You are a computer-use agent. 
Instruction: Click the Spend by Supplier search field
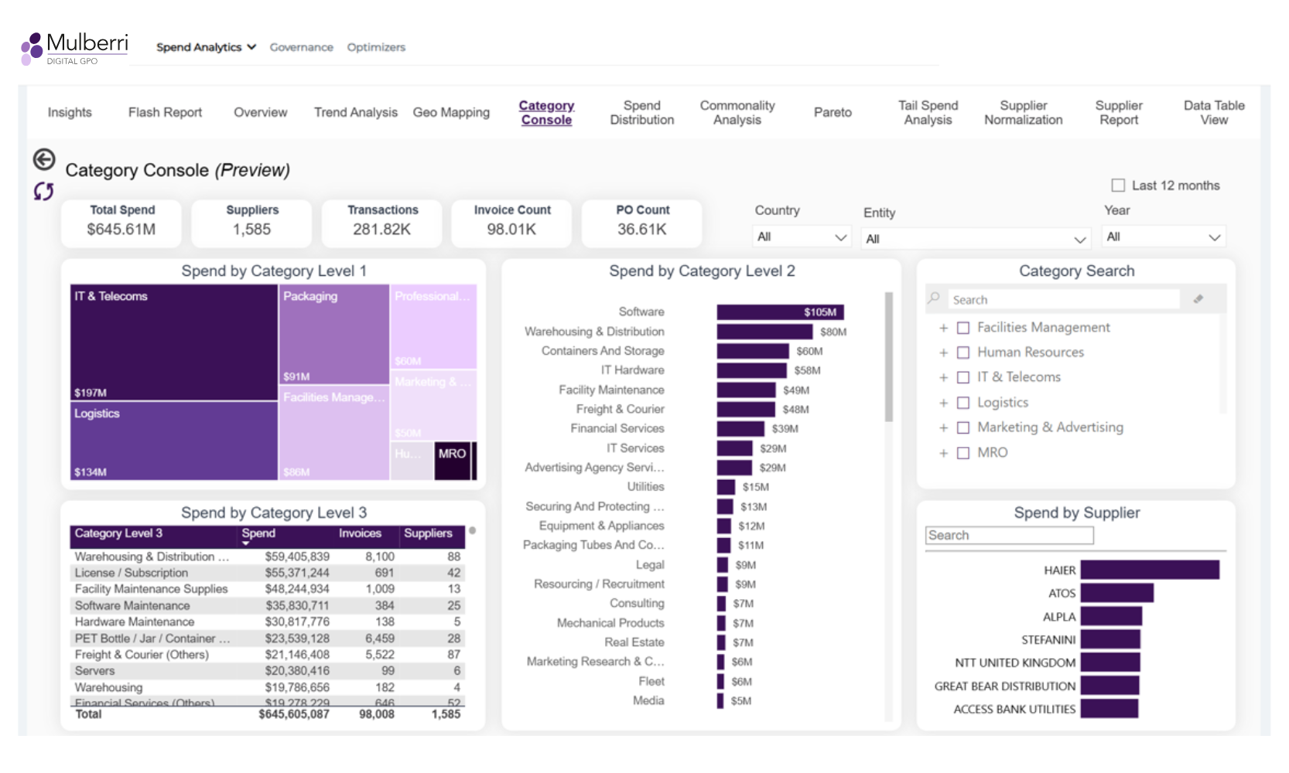1009,536
